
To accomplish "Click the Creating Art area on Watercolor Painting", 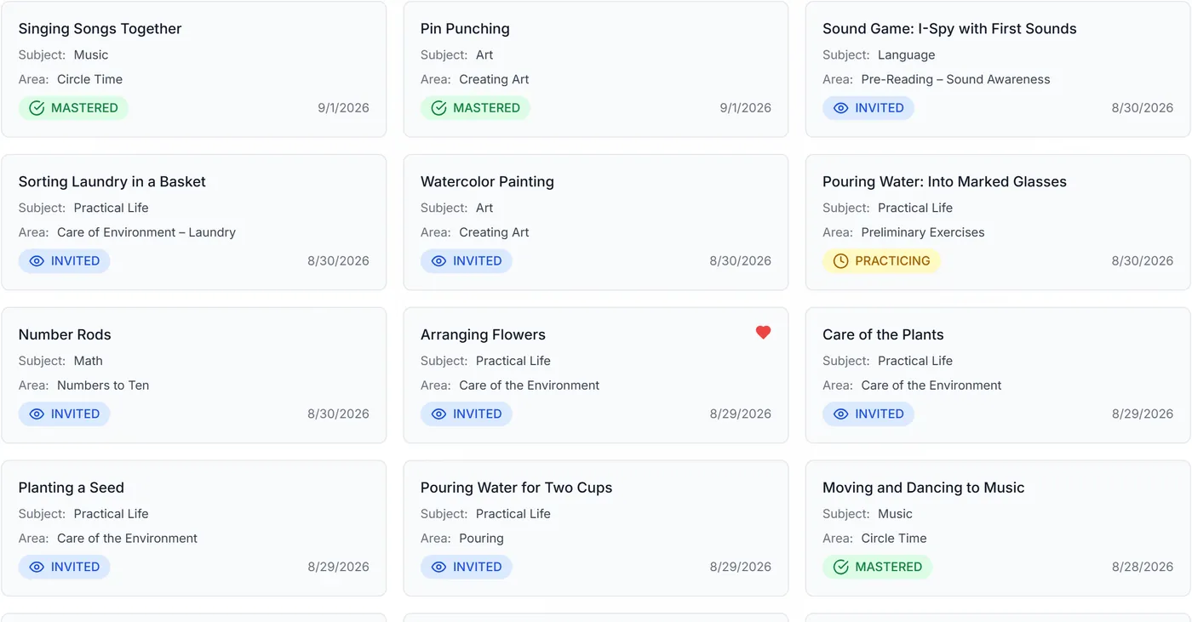I will pos(494,233).
